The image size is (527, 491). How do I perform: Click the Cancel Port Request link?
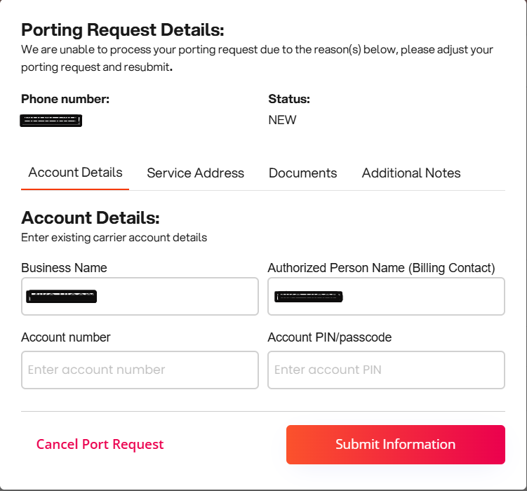(100, 444)
